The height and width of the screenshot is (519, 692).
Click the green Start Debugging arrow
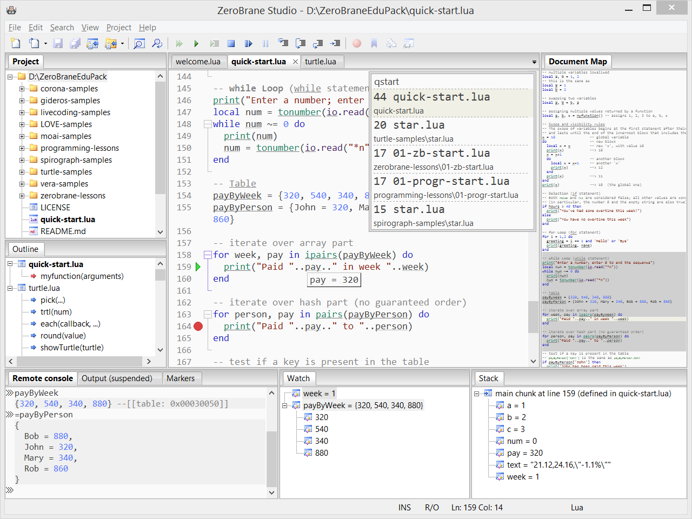[196, 43]
